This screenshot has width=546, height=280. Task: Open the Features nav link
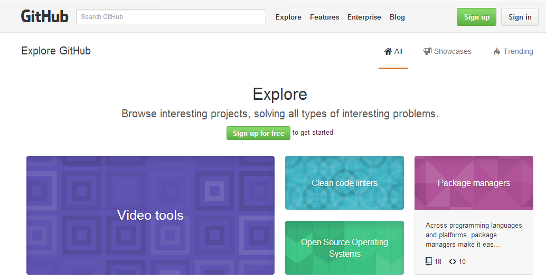(x=324, y=17)
